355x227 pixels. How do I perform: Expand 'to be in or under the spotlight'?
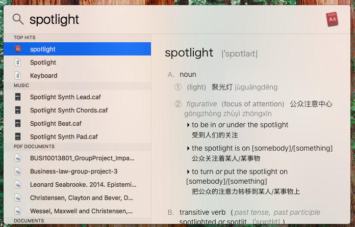point(188,125)
